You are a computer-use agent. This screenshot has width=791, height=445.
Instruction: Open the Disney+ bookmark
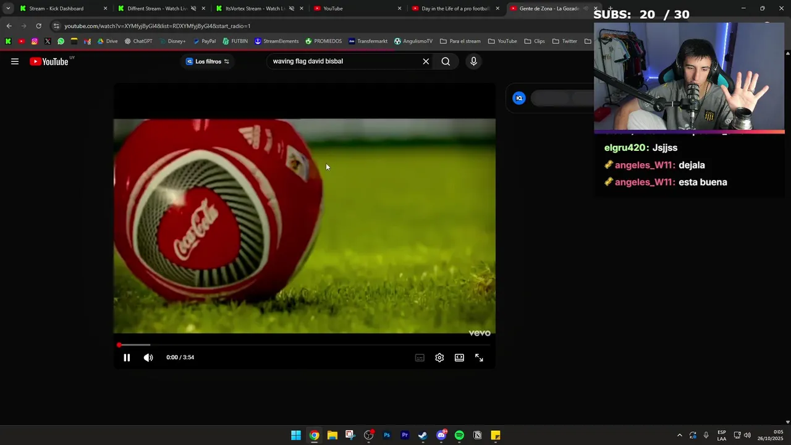pyautogui.click(x=172, y=41)
